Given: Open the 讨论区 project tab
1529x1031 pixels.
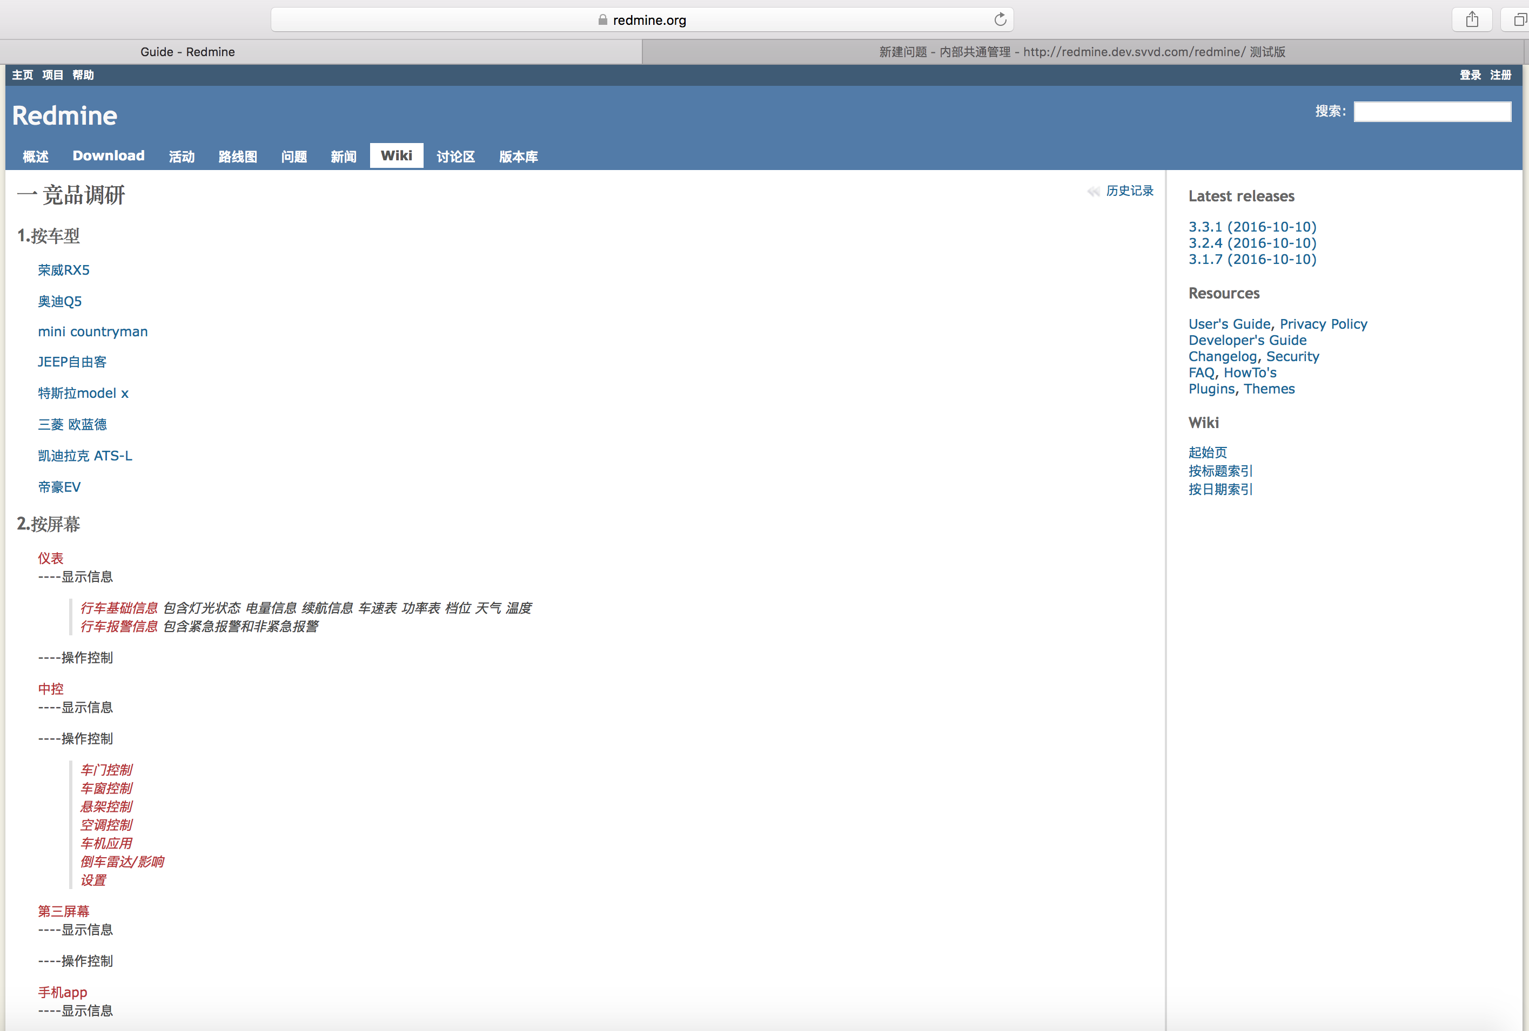Looking at the screenshot, I should tap(455, 156).
